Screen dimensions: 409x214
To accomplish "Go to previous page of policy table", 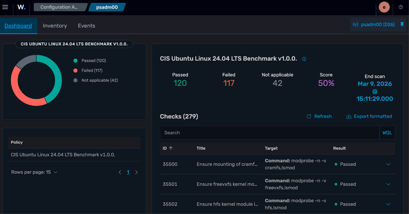I will coord(120,172).
